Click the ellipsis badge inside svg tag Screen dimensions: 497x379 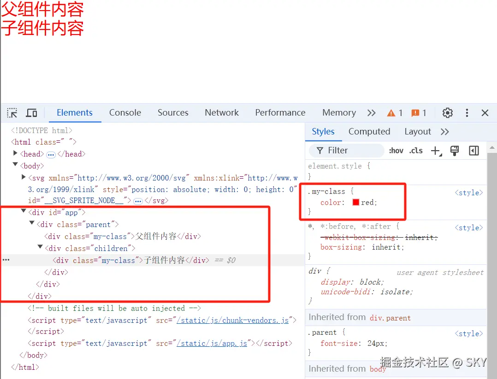[x=138, y=201]
